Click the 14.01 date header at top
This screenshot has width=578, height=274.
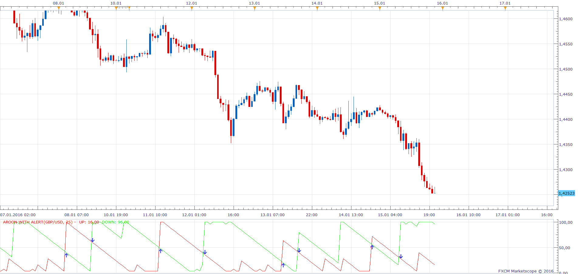[317, 3]
